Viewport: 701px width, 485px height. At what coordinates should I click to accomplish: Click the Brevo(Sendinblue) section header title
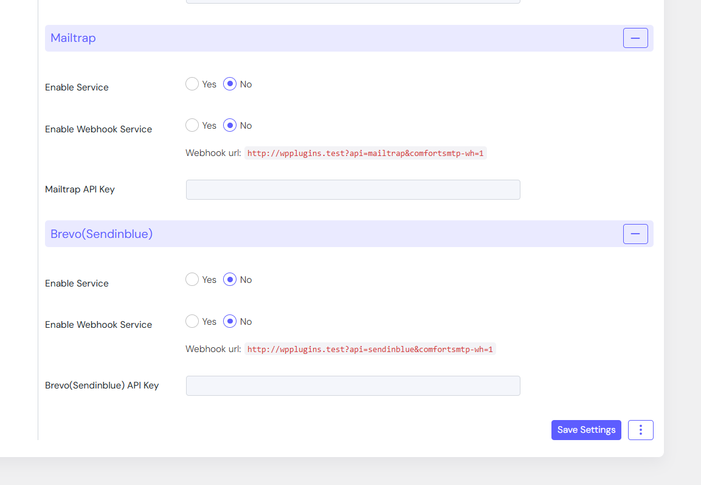tap(102, 234)
